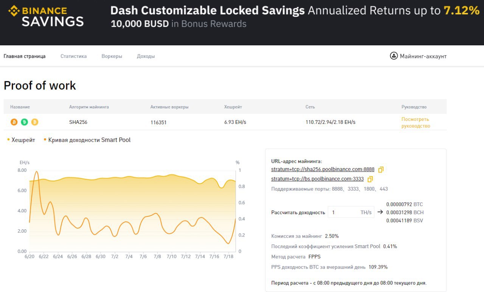Click the URL-адрес майнинга label

click(x=296, y=161)
